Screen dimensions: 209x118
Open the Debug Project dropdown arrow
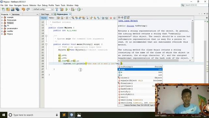(x=76, y=9)
